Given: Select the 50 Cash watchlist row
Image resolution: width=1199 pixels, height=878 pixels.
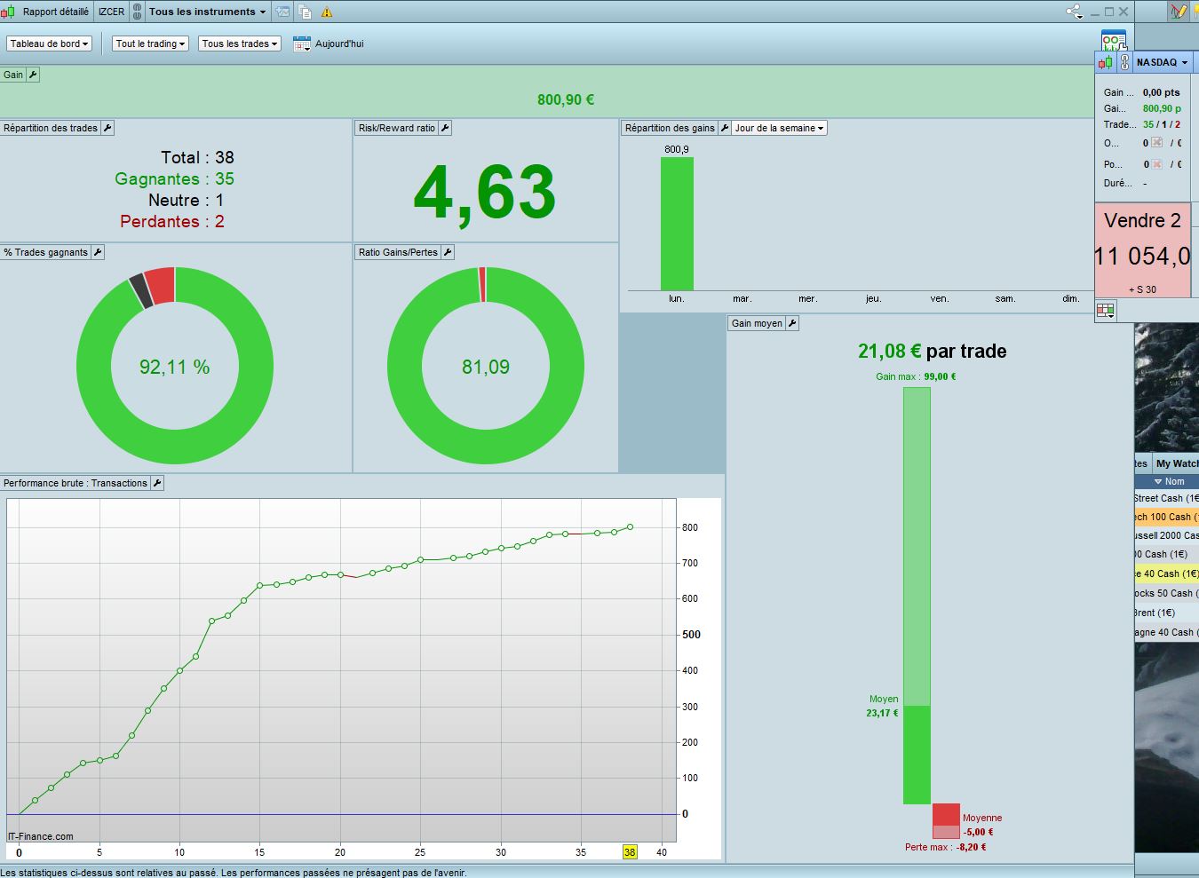Looking at the screenshot, I should click(x=1167, y=593).
